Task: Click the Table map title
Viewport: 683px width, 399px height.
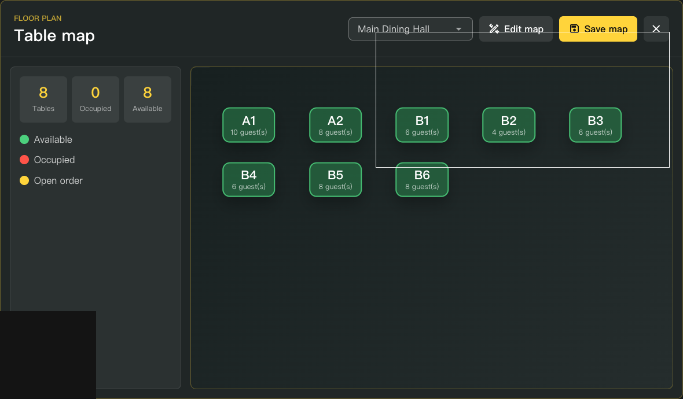Action: [54, 36]
